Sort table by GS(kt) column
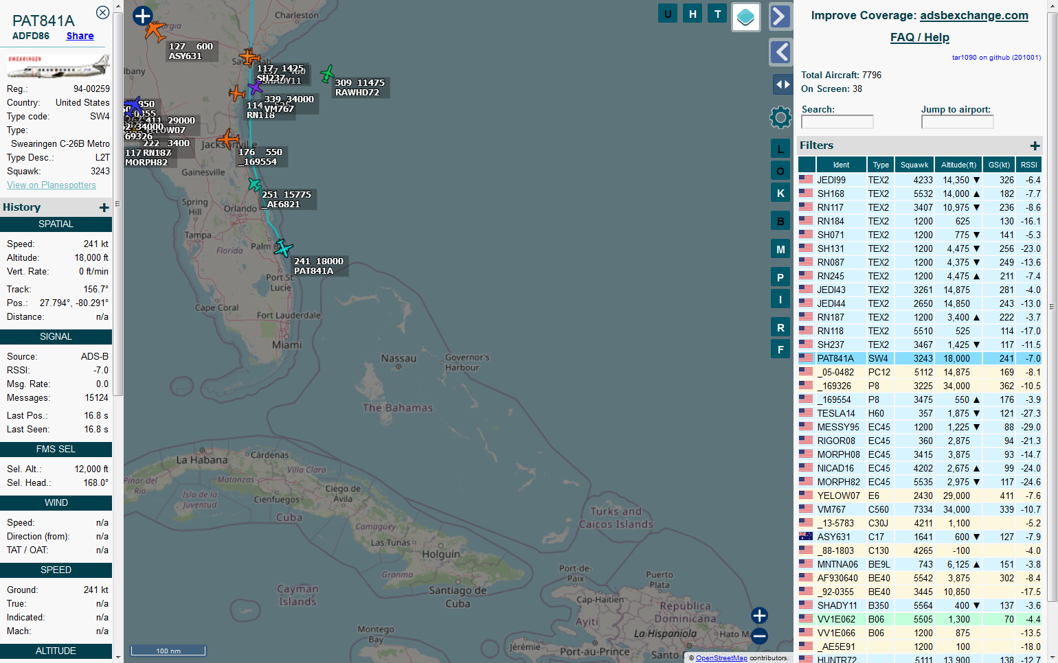The image size is (1058, 663). (x=999, y=165)
